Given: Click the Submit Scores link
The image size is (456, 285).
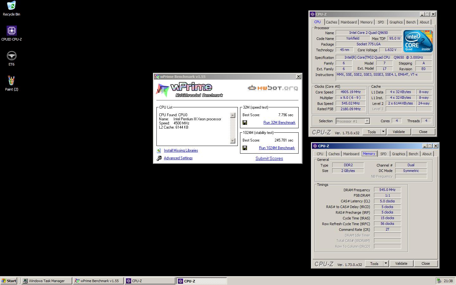Looking at the screenshot, I should point(269,158).
